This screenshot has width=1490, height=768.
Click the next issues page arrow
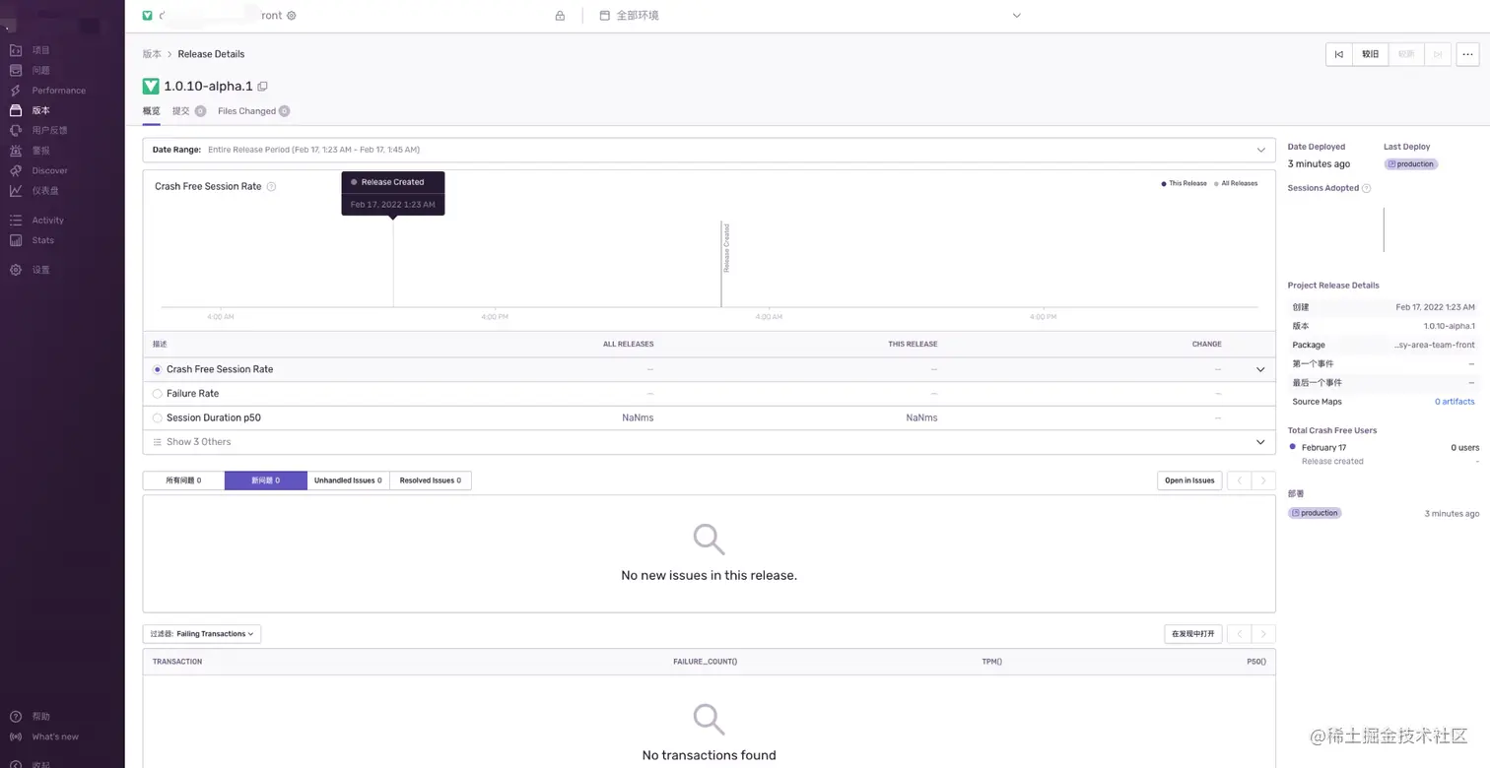(x=1263, y=480)
